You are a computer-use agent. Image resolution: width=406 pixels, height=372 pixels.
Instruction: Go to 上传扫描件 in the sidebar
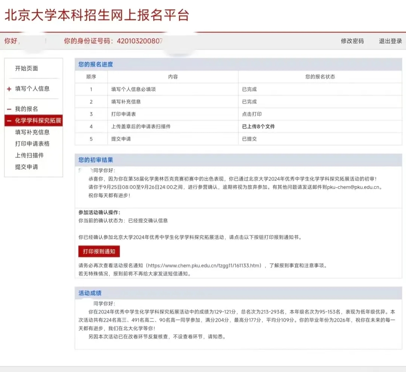click(29, 155)
